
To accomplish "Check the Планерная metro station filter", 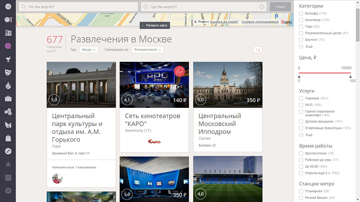I will pyautogui.click(x=301, y=191).
